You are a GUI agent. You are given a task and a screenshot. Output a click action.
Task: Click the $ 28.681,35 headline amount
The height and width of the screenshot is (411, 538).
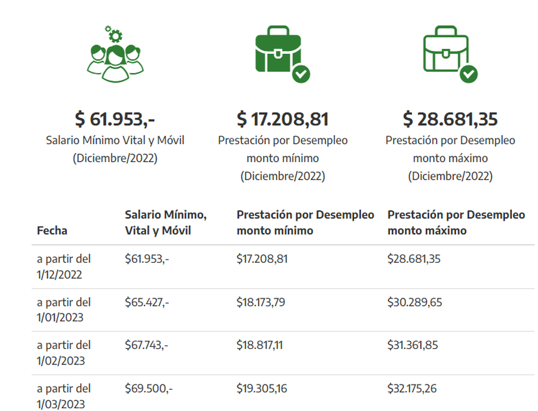[450, 119]
